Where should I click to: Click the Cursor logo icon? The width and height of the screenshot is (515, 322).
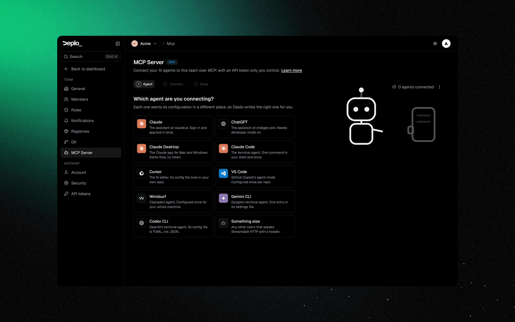point(142,173)
